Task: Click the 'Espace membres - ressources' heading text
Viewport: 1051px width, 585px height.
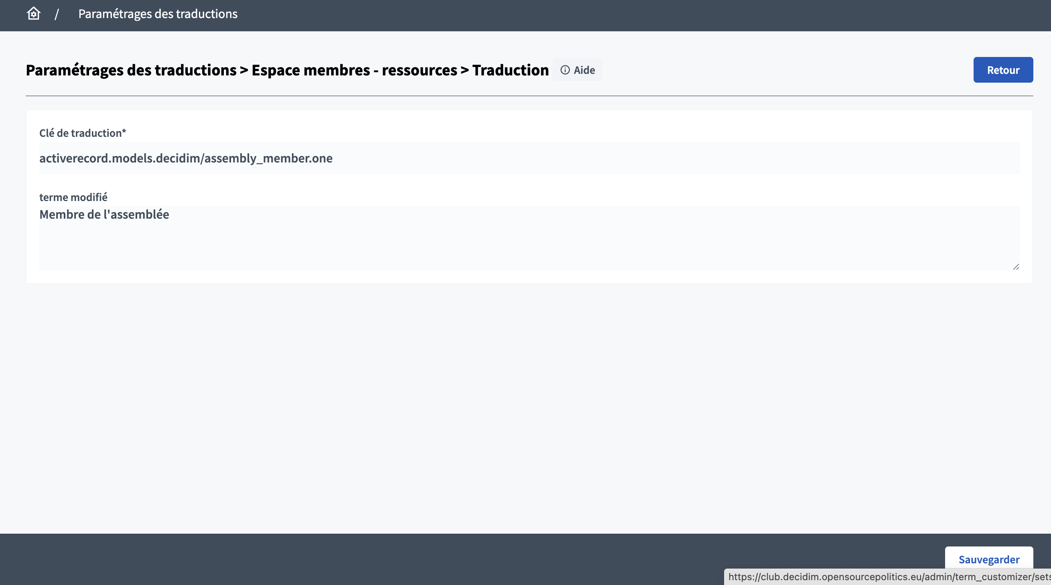Action: [354, 70]
